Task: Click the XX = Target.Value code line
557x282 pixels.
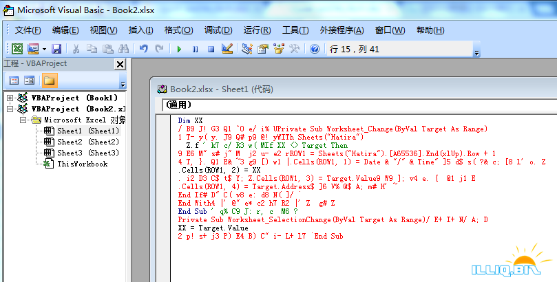Action: point(213,228)
